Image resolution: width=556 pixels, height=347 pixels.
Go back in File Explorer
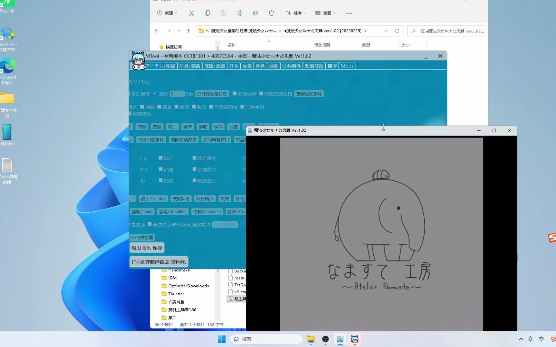(x=157, y=31)
